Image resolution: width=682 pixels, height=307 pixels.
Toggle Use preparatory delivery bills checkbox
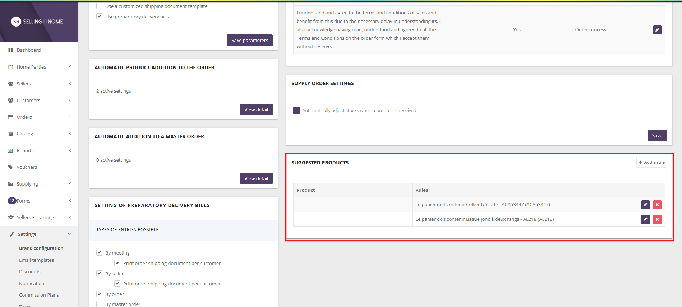pyautogui.click(x=100, y=17)
